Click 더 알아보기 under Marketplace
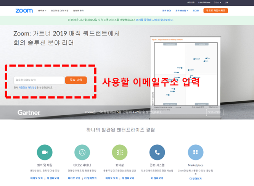This screenshot has width=254, height=186. [196, 178]
